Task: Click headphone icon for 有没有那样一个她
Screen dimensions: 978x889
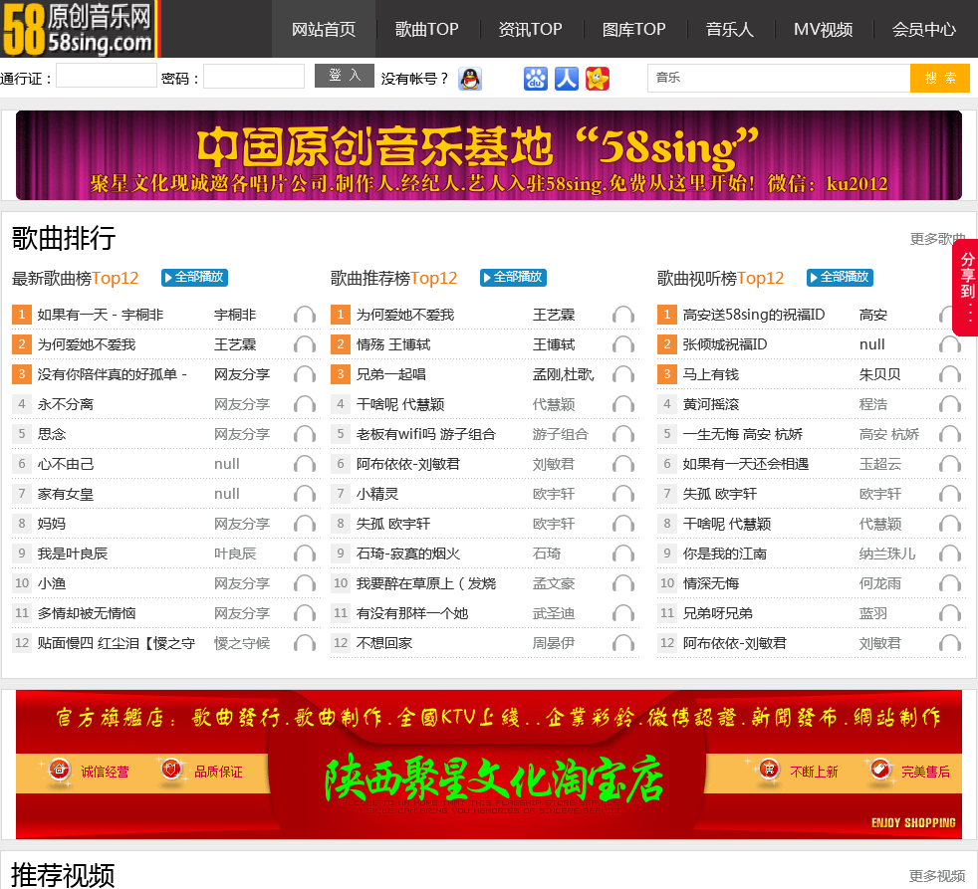Action: tap(623, 613)
